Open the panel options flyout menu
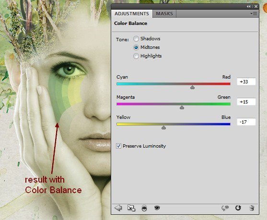 [254, 13]
